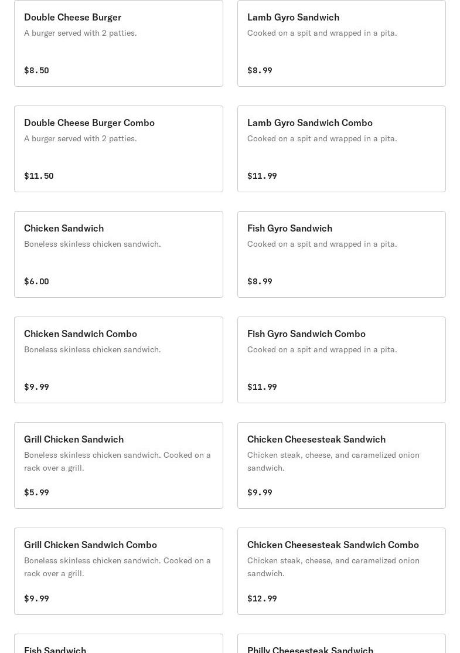Select the Fish Gyro Sandwich card
This screenshot has height=653, width=460.
pos(341,254)
